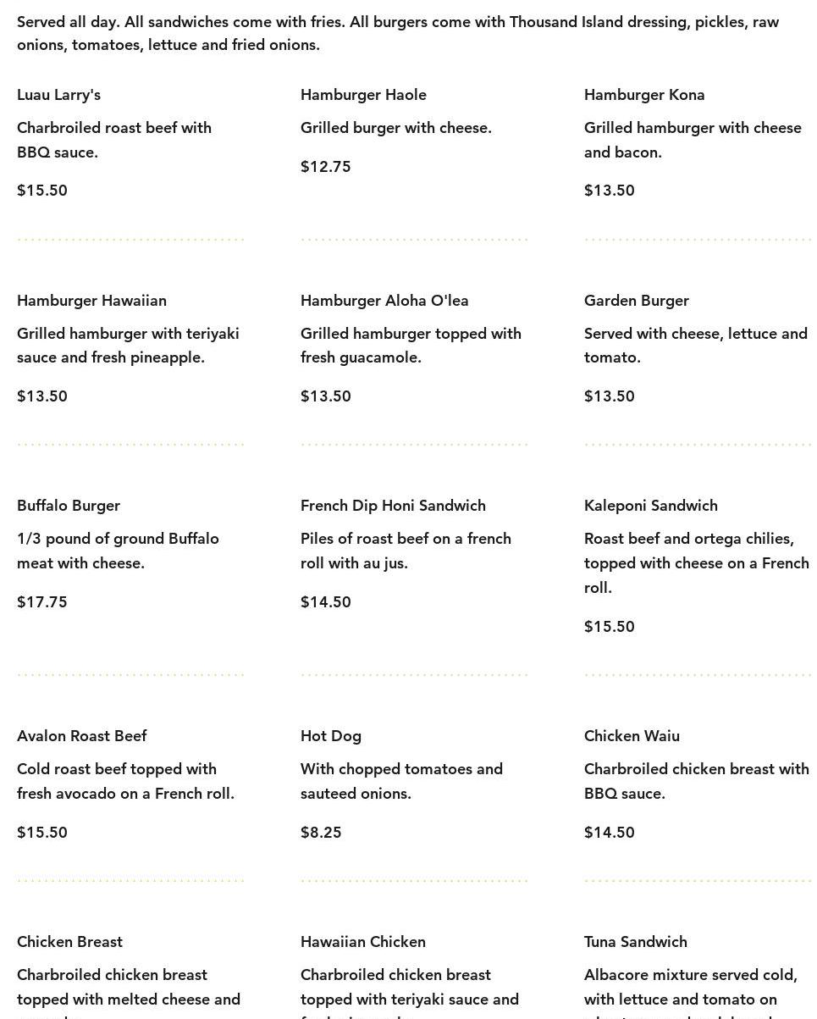Select Hamburger Aloha O'lea item
The image size is (817, 1019).
click(384, 301)
